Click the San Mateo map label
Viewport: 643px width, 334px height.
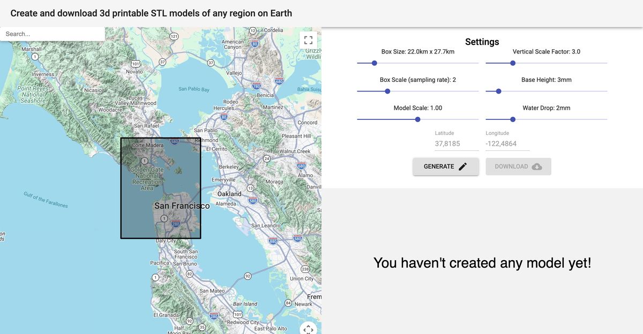212,291
